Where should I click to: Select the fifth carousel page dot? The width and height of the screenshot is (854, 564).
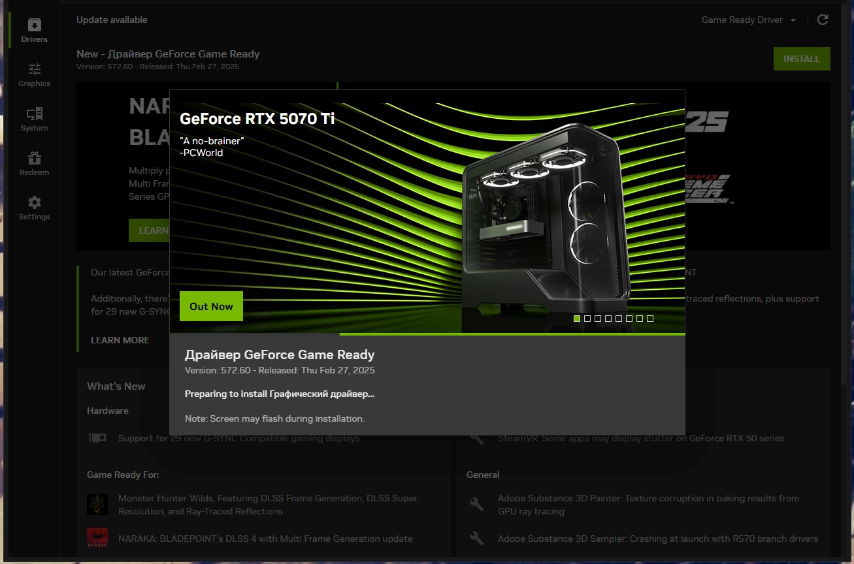[619, 319]
